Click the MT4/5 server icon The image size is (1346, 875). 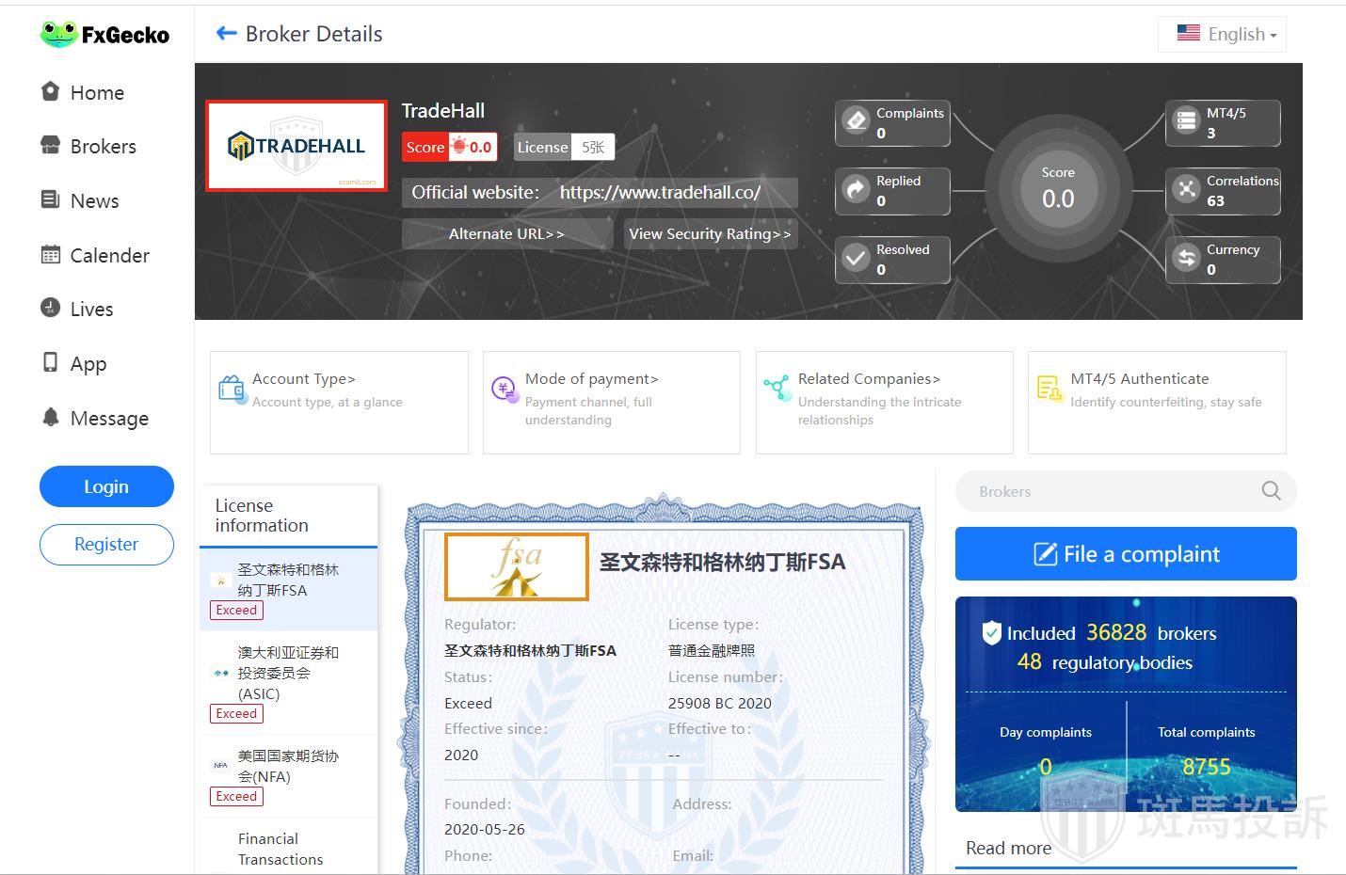click(x=1186, y=121)
